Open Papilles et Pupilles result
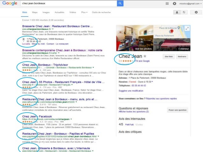Screen dimensions: 203x152 click(58, 134)
